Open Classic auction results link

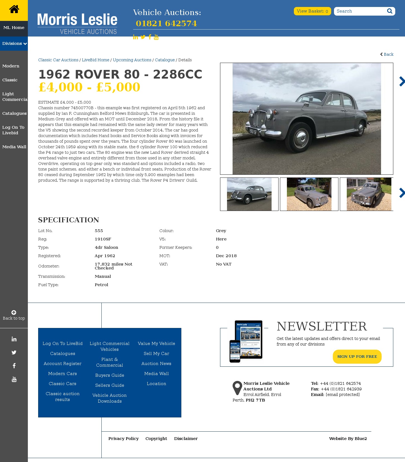pyautogui.click(x=63, y=397)
